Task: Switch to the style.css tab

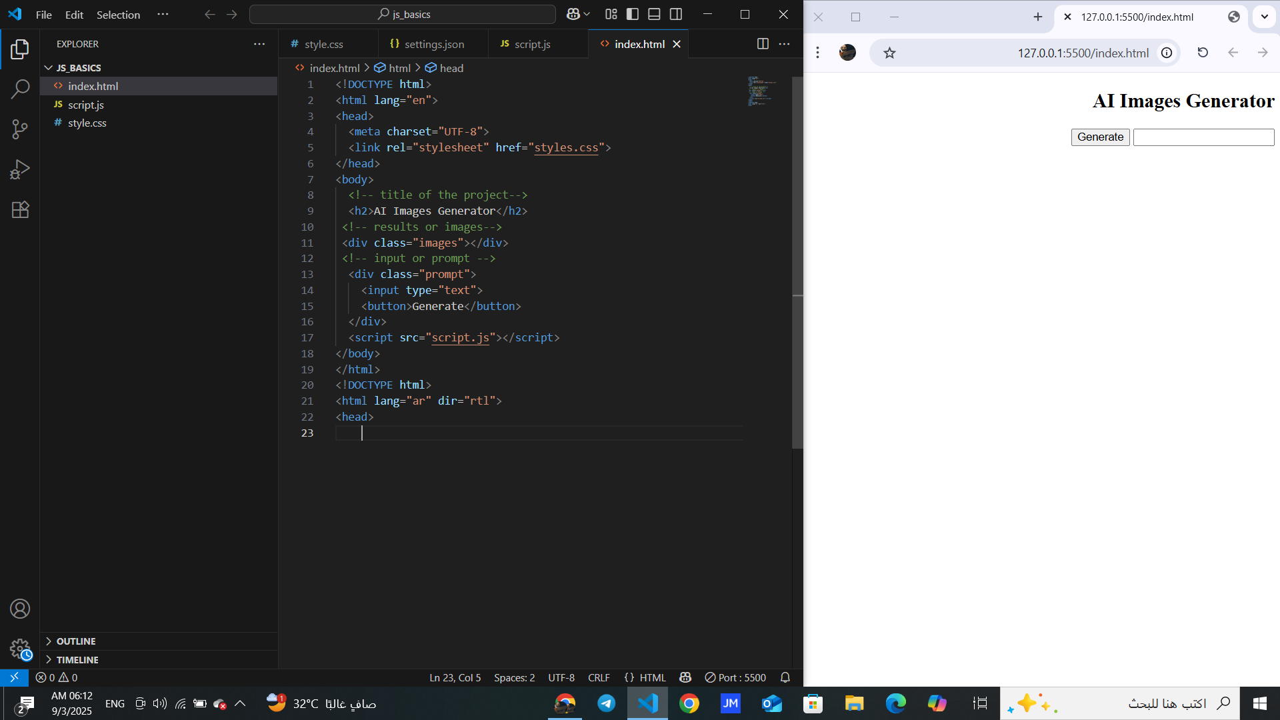Action: (323, 44)
